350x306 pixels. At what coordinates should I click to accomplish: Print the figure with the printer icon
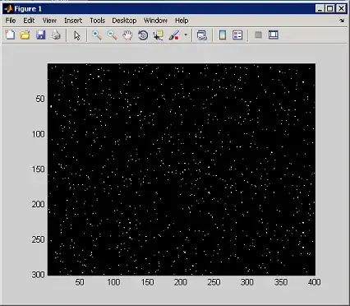pos(56,35)
